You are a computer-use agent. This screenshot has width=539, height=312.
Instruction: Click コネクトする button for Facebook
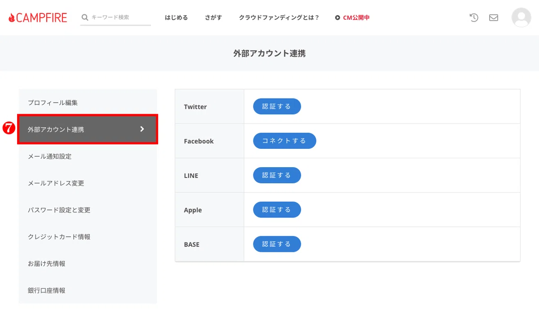284,141
